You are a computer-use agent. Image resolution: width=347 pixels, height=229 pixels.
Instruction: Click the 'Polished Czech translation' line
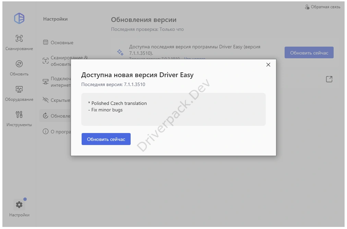[x=117, y=103]
